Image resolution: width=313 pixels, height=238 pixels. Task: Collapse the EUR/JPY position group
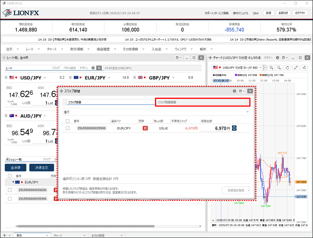pyautogui.click(x=13, y=182)
